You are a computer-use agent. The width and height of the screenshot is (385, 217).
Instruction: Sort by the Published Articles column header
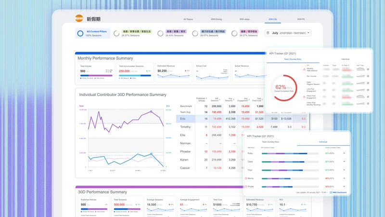pyautogui.click(x=202, y=99)
